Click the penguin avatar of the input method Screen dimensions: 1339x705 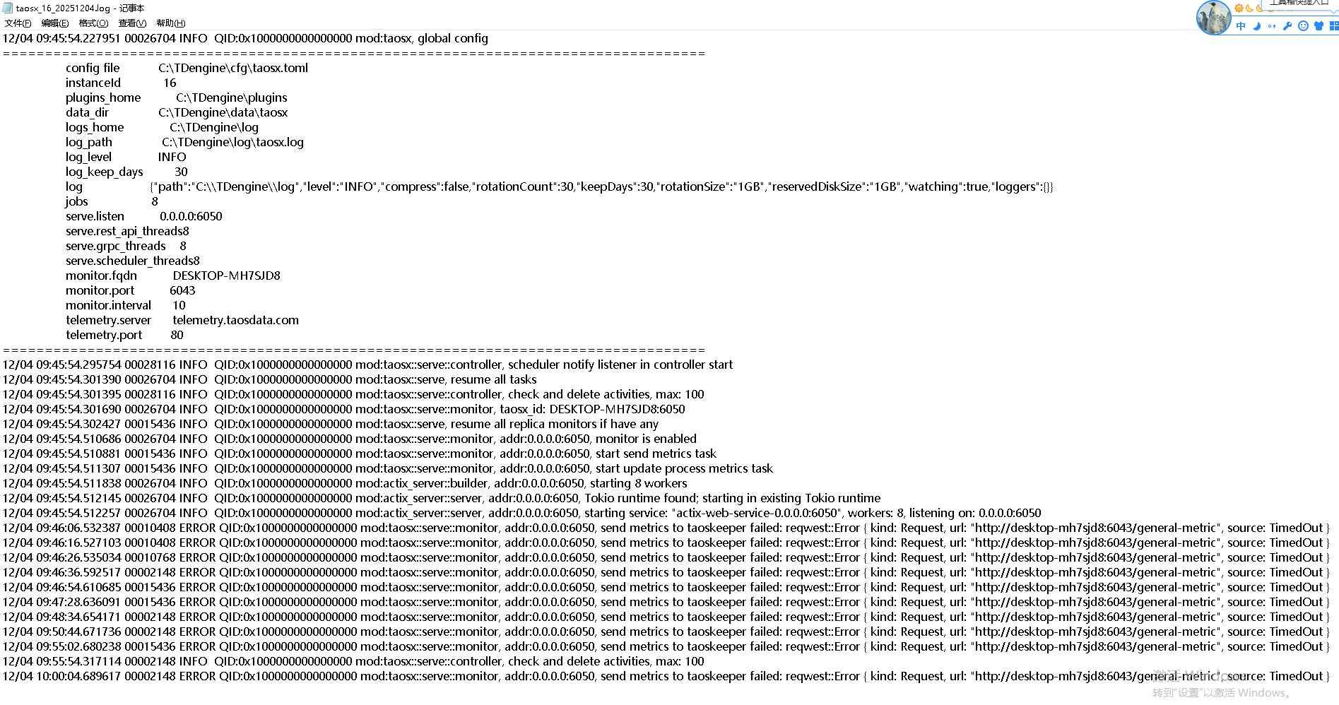1213,18
